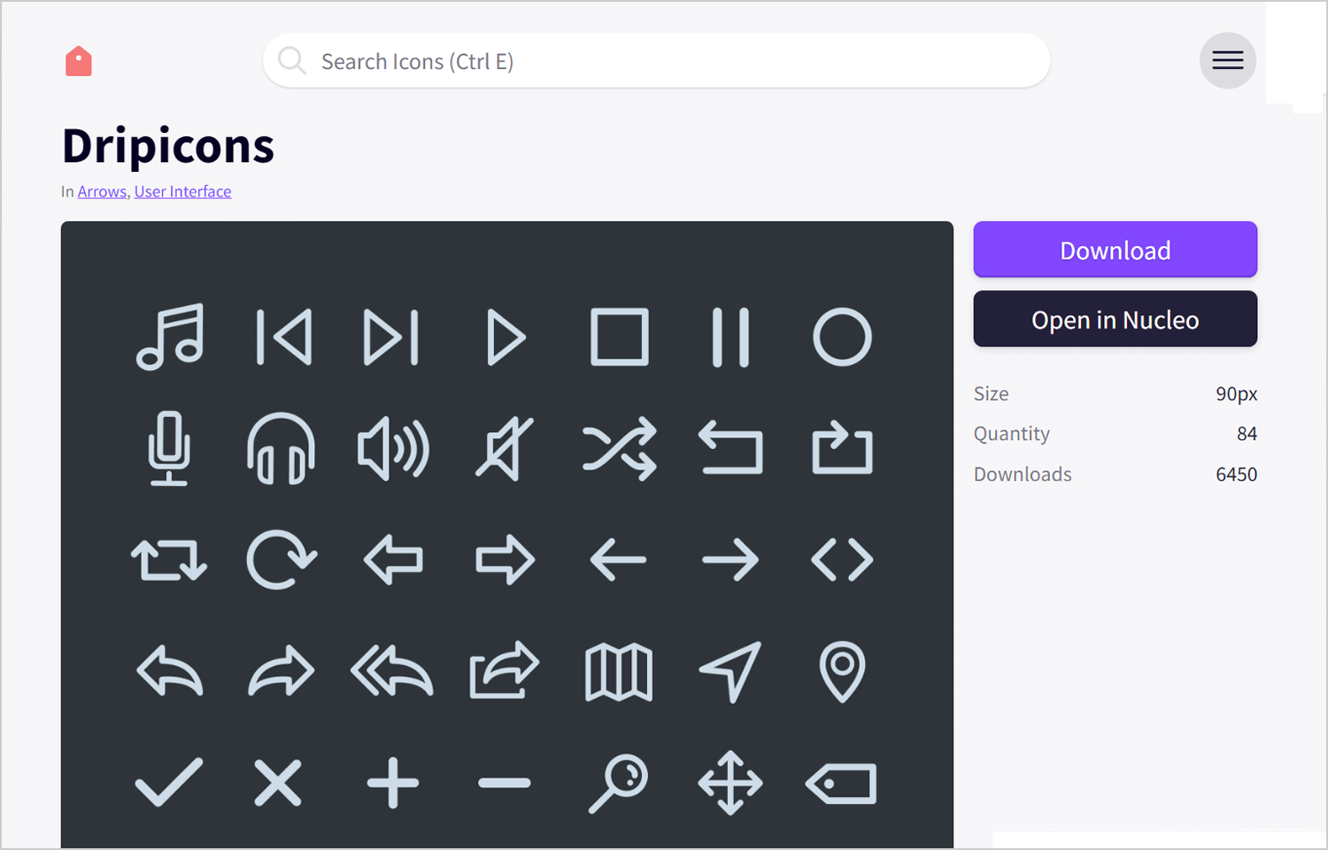Viewport: 1328px width, 850px height.
Task: Click the Dripicons page title
Action: click(168, 145)
